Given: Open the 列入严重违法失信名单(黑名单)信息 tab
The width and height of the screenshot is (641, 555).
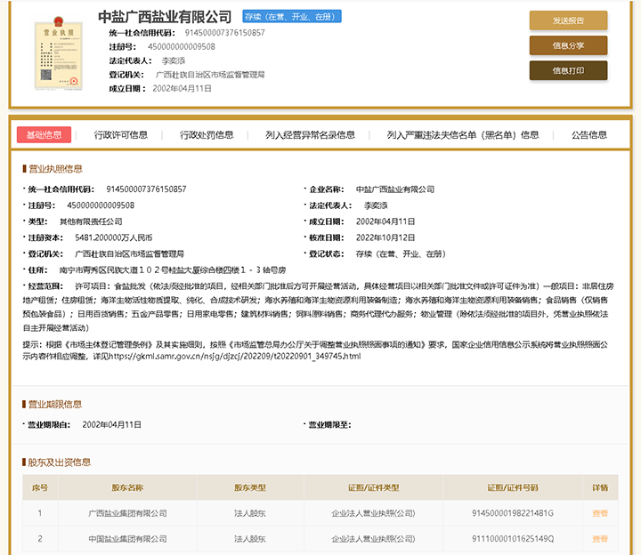Looking at the screenshot, I should point(463,135).
